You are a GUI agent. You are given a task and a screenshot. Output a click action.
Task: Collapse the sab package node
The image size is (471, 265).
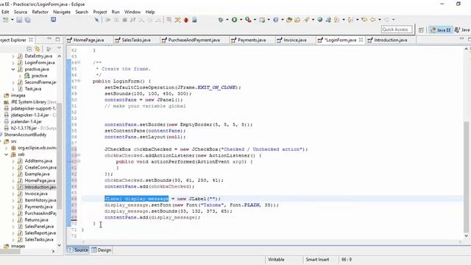click(x=6, y=155)
